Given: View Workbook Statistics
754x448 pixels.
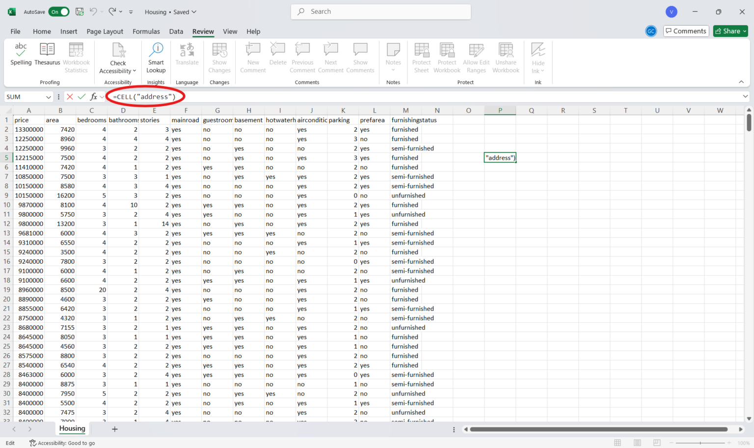Looking at the screenshot, I should click(x=76, y=56).
